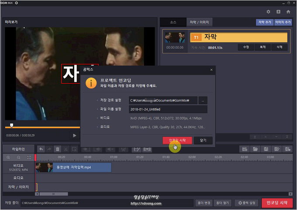This screenshot has width=297, height=210.
Task: Zoom out of the timeline with the magnifier minus icon
Action: [x=18, y=157]
